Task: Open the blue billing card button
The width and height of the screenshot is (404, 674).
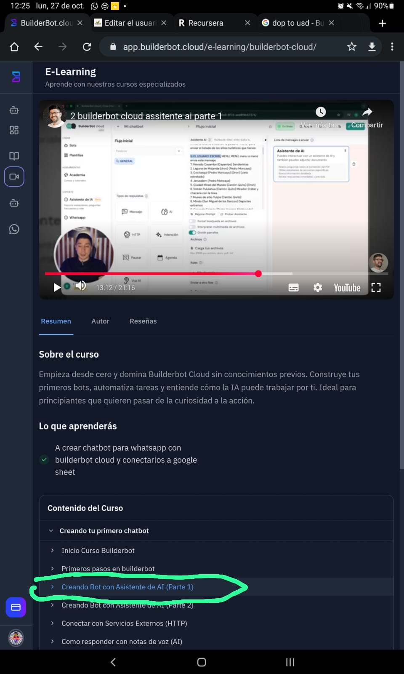Action: tap(16, 607)
